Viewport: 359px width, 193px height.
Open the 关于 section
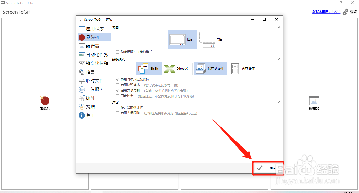point(94,115)
